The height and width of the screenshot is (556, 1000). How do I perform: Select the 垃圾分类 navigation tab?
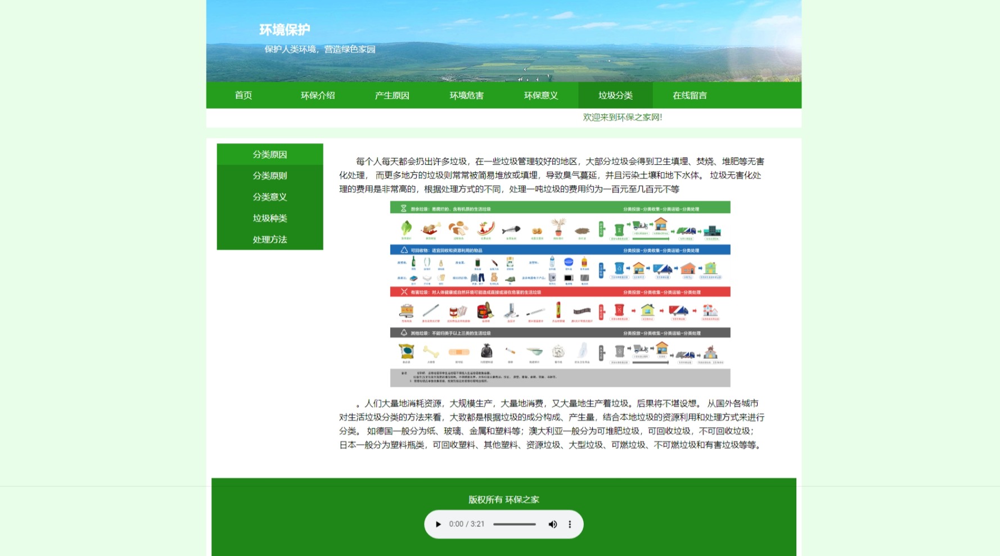point(615,95)
